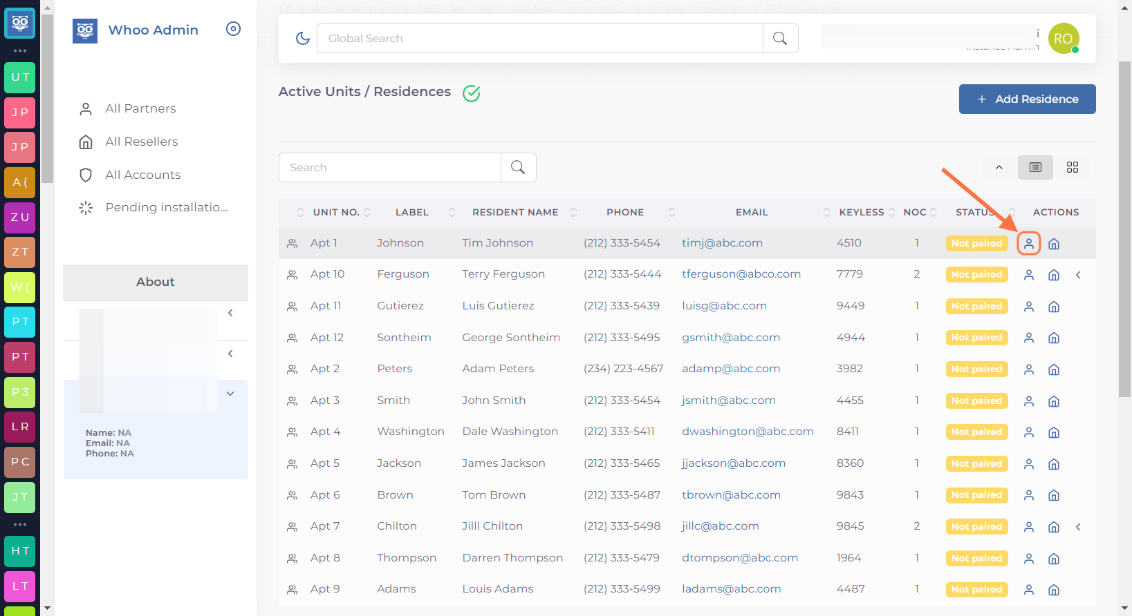The image size is (1132, 616).
Task: Focus the residences Search field
Action: pos(390,167)
